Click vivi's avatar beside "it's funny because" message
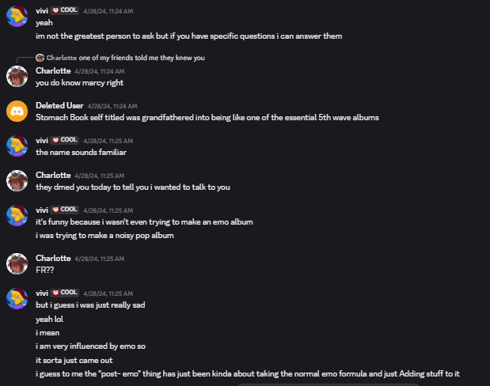Image resolution: width=490 pixels, height=386 pixels. coord(17,216)
